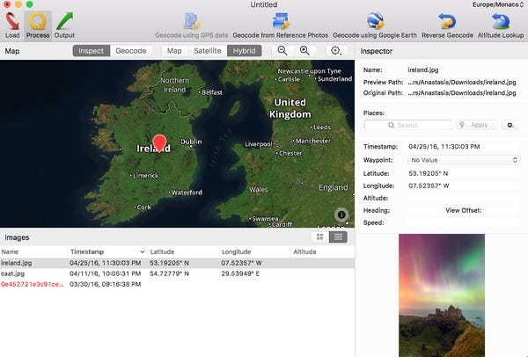Click the aurora photo preview thumbnail
Viewport: 528px width, 357px height.
point(442,295)
